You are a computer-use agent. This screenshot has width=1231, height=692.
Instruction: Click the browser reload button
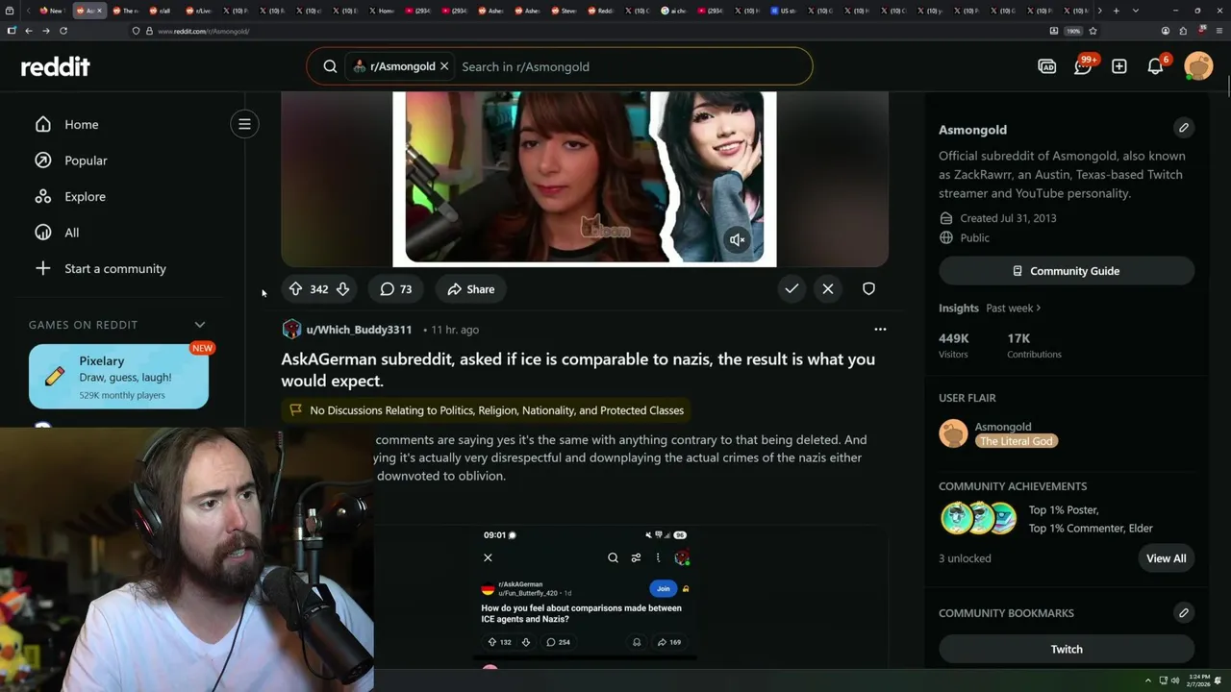pos(63,31)
